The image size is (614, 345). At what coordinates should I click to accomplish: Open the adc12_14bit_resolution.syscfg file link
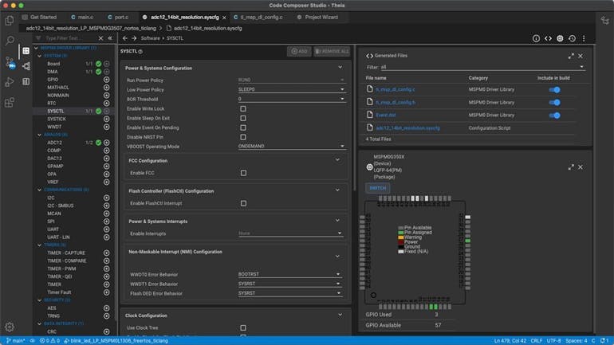[407, 128]
